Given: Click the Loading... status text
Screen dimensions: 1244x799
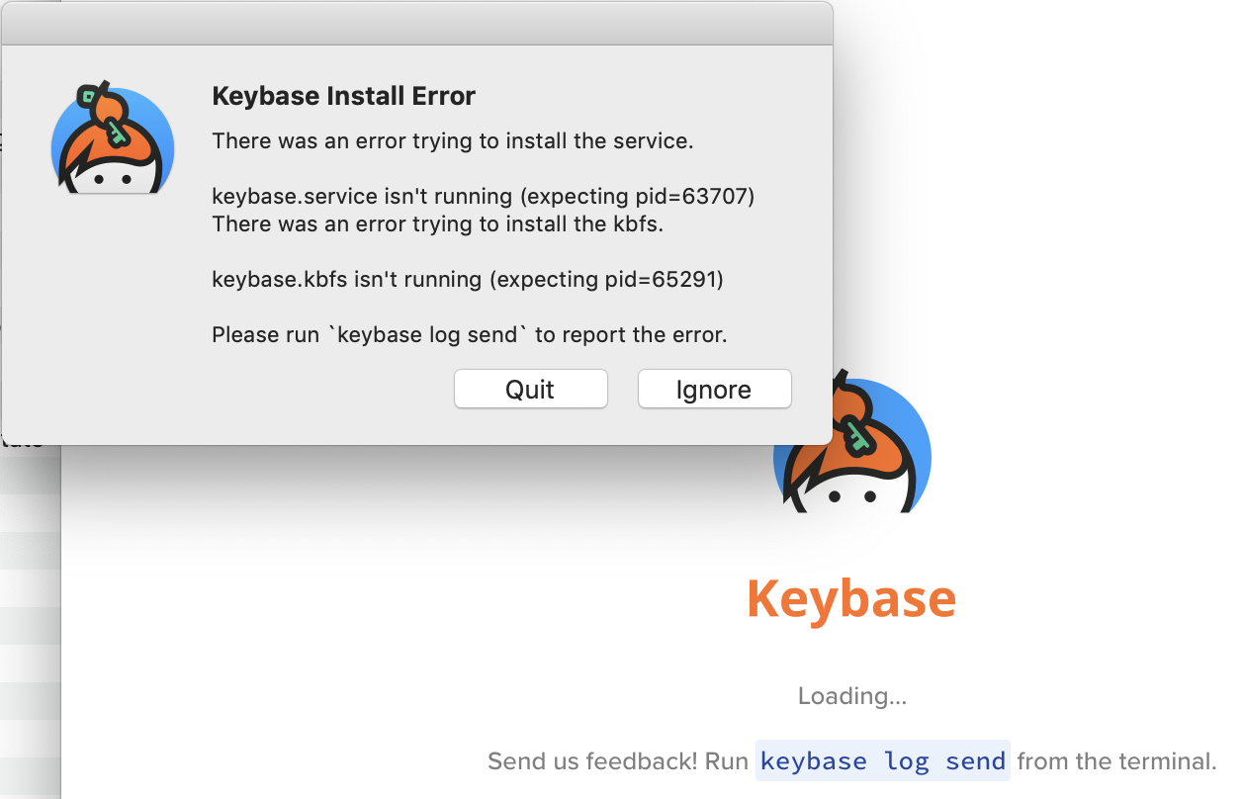Looking at the screenshot, I should pos(852,696).
